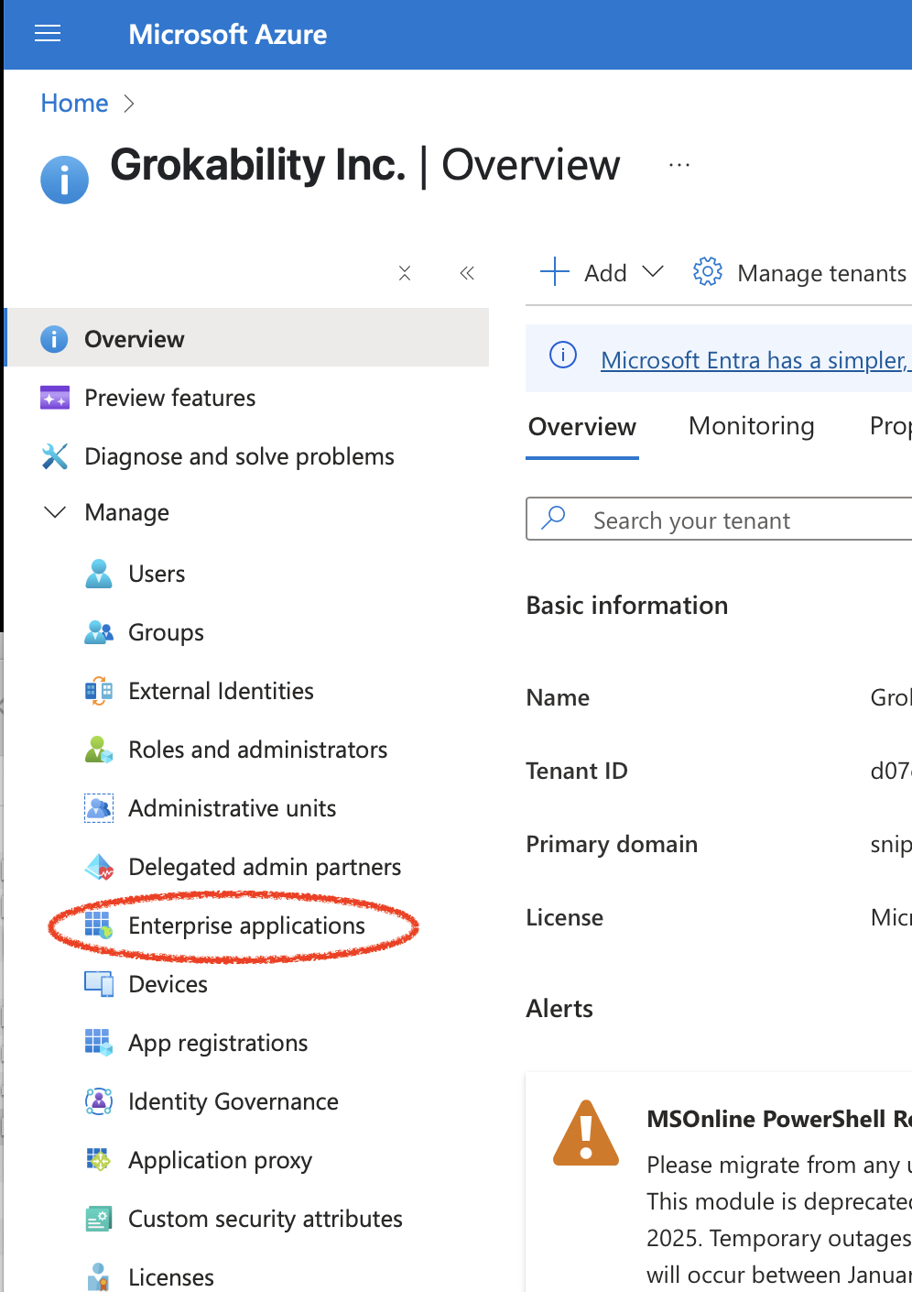The image size is (912, 1292).
Task: Open External Identities
Action: coord(221,691)
